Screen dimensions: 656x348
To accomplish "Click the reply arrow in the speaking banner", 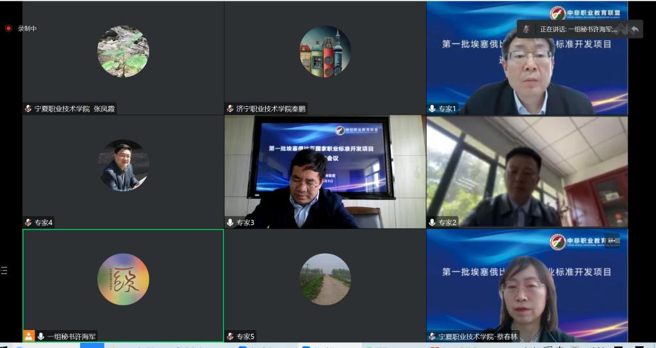I will (634, 29).
